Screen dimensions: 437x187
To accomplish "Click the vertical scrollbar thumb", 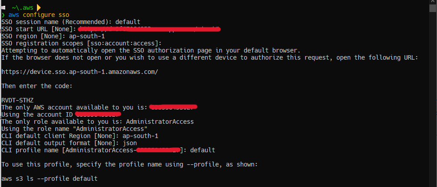I will pos(433,8).
